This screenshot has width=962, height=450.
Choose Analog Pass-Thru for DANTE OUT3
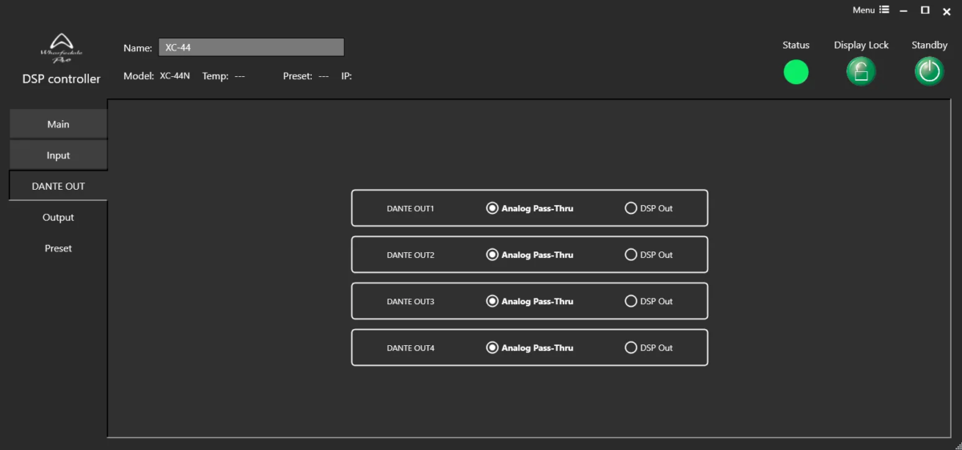tap(492, 301)
